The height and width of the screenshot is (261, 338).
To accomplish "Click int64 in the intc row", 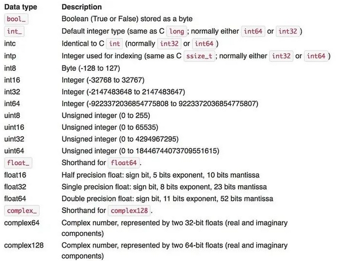I will click(x=204, y=44).
